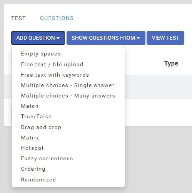Select Empty spaces question type

pos(68,54)
